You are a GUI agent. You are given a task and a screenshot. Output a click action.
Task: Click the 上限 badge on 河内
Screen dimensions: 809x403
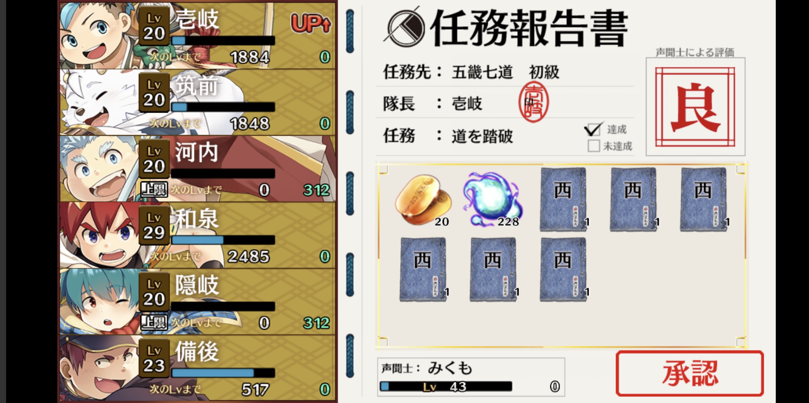point(154,189)
